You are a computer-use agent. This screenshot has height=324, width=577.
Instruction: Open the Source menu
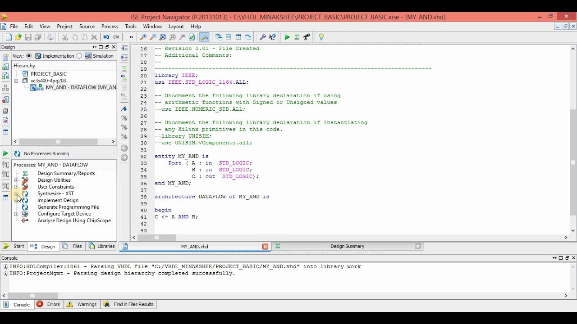[x=87, y=27]
